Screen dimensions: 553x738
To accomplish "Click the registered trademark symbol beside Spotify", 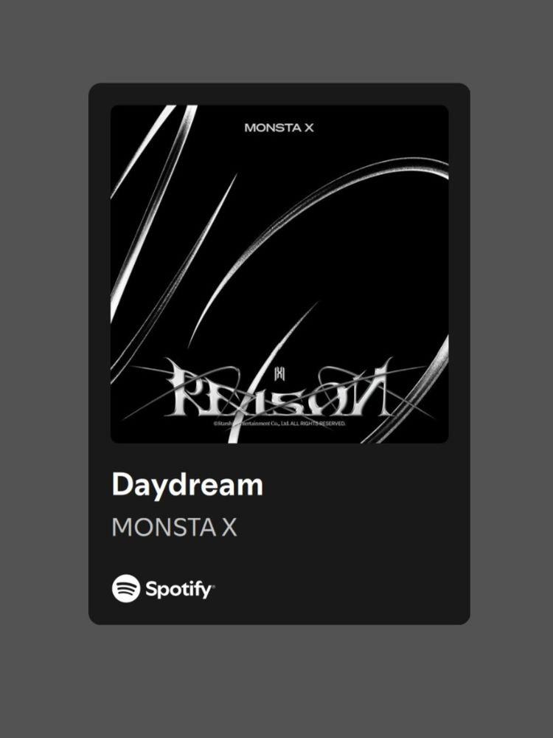I will point(213,587).
